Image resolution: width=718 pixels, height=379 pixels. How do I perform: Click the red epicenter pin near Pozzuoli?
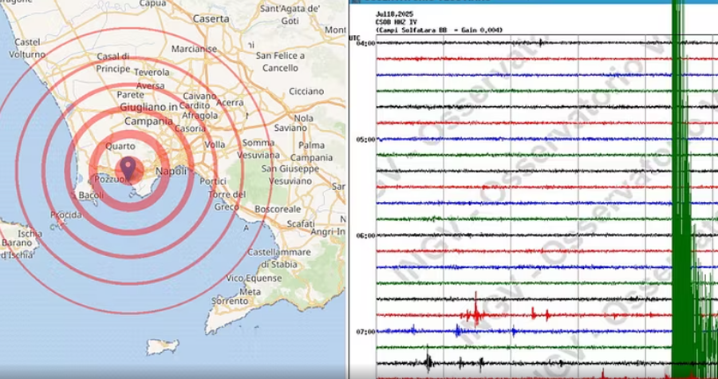[x=127, y=168]
